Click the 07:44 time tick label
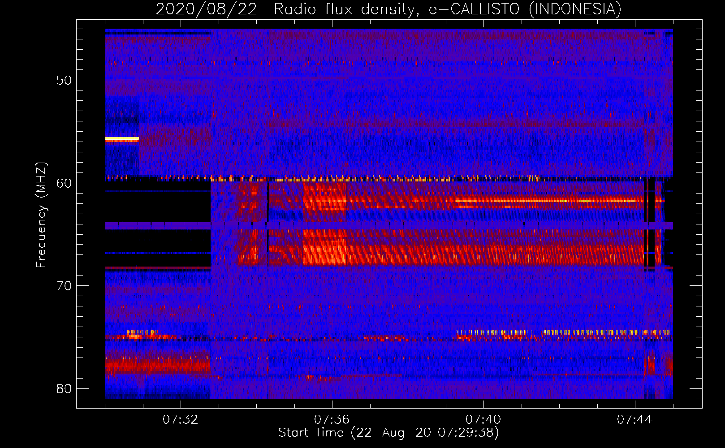This screenshot has width=725, height=448. click(635, 420)
